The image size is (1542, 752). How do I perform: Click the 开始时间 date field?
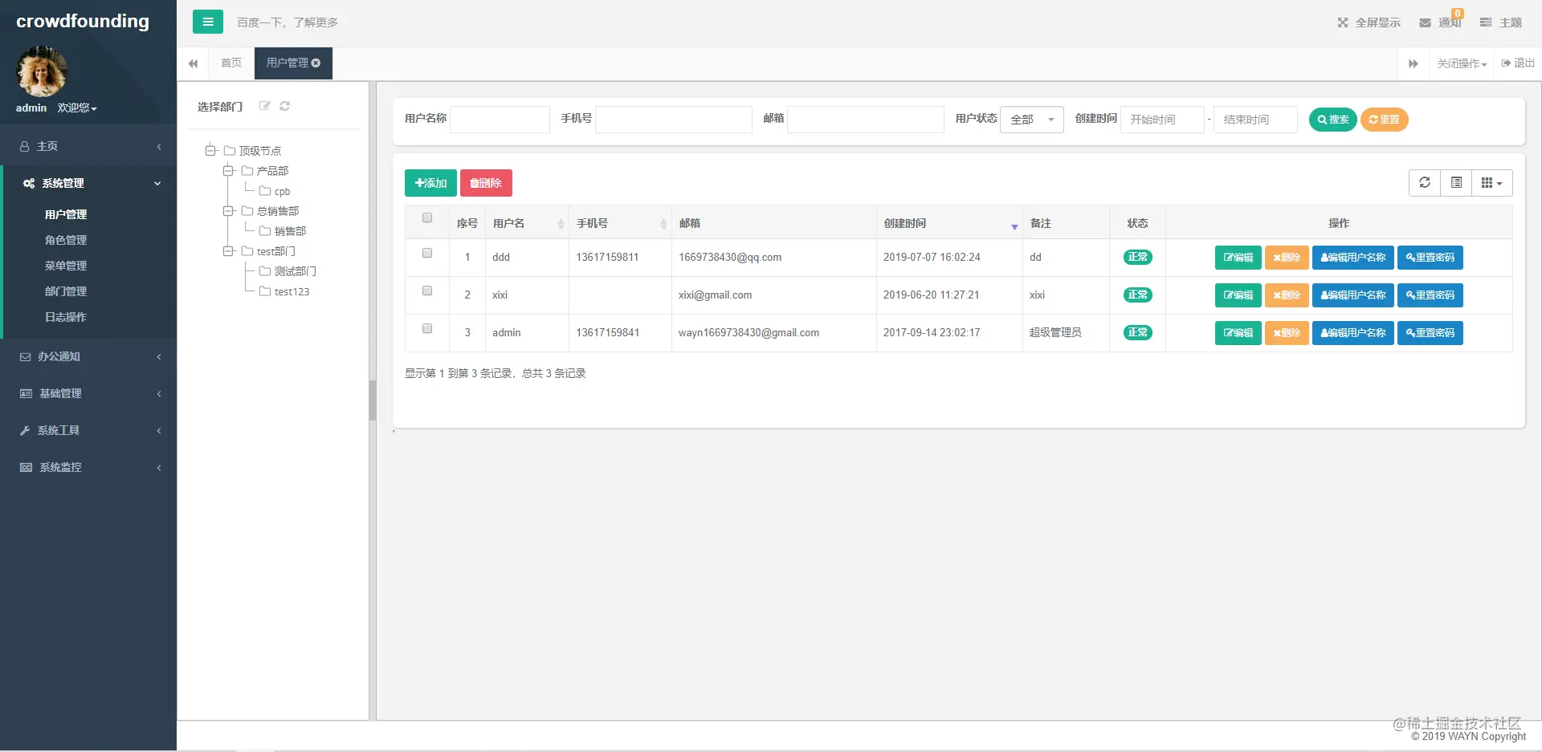point(1162,119)
